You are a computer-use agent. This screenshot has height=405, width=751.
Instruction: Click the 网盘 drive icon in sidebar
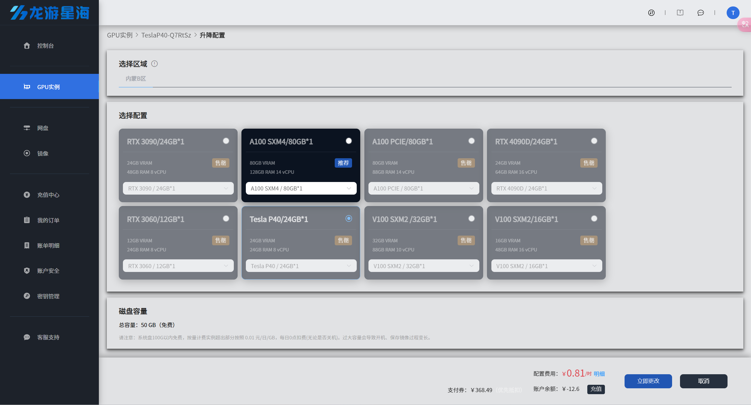(27, 128)
